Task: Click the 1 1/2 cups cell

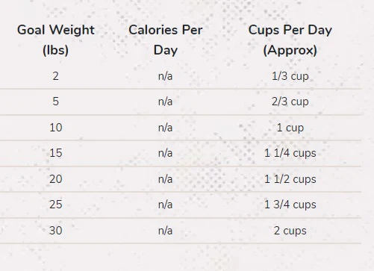Action: tap(290, 179)
